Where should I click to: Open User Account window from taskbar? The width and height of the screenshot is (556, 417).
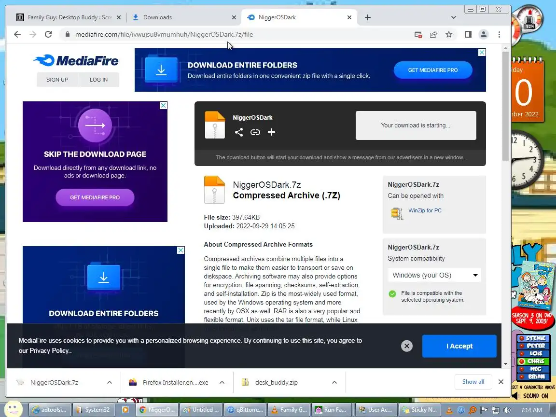tap(376, 410)
